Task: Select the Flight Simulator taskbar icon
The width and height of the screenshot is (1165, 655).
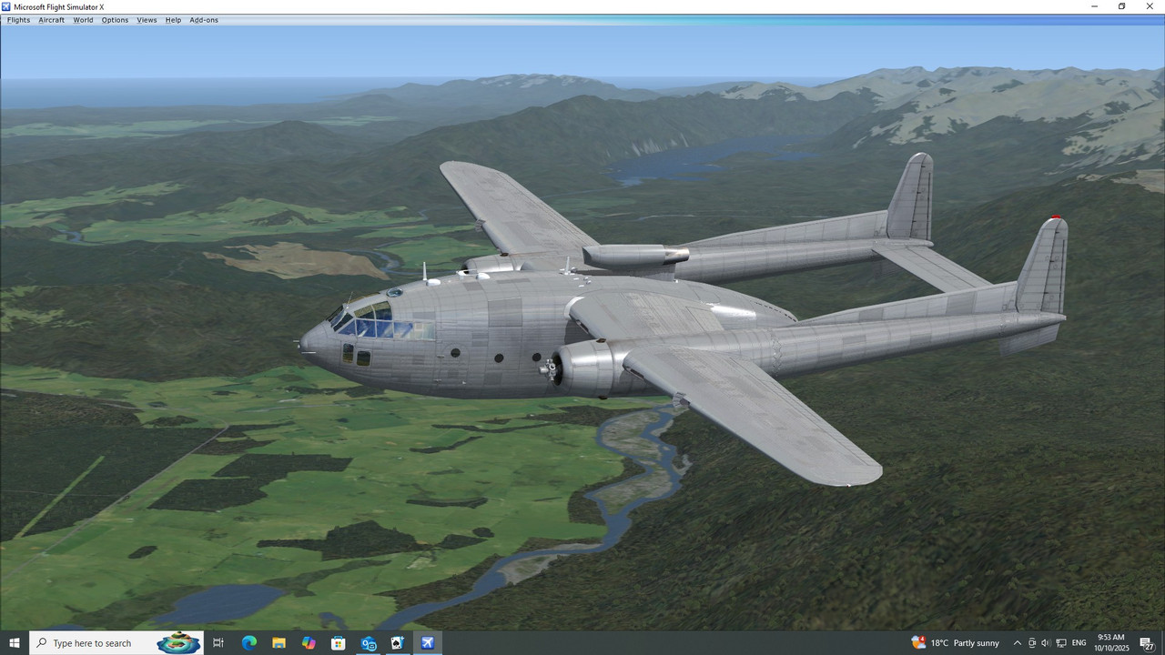Action: 427,643
